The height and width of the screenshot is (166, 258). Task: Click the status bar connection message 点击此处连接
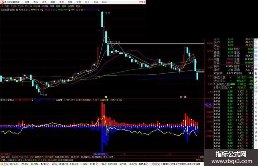click(194, 164)
